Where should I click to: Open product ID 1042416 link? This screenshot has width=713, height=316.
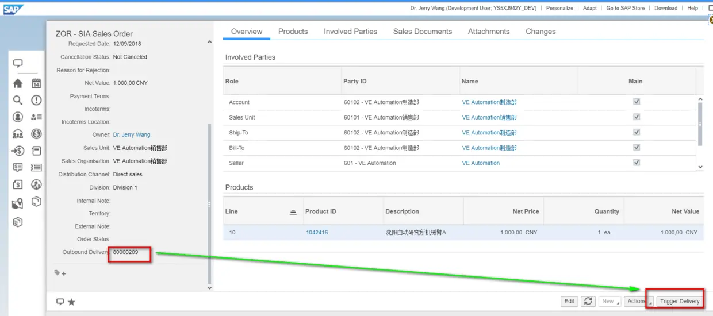tap(317, 233)
